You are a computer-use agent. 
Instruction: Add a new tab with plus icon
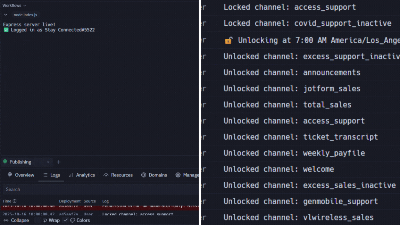click(x=59, y=162)
